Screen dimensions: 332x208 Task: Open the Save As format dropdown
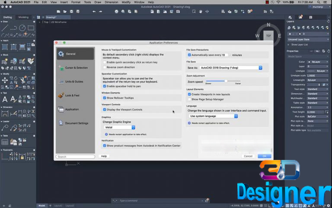click(231, 68)
